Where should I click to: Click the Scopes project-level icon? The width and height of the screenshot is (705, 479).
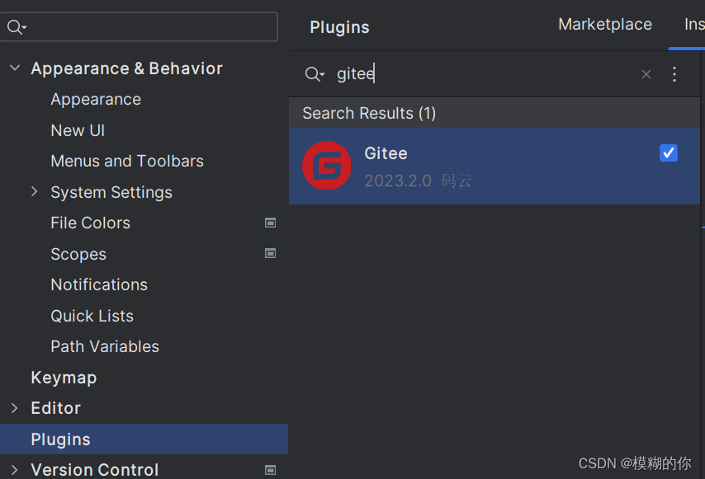tap(270, 254)
